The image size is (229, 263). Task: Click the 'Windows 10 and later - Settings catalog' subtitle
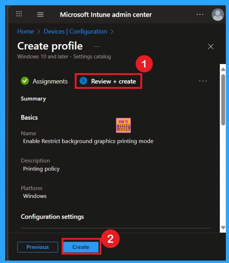(x=64, y=56)
